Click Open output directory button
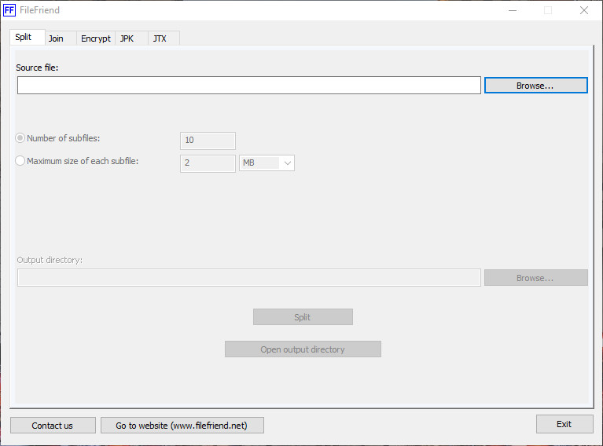Image resolution: width=603 pixels, height=446 pixels. click(303, 349)
